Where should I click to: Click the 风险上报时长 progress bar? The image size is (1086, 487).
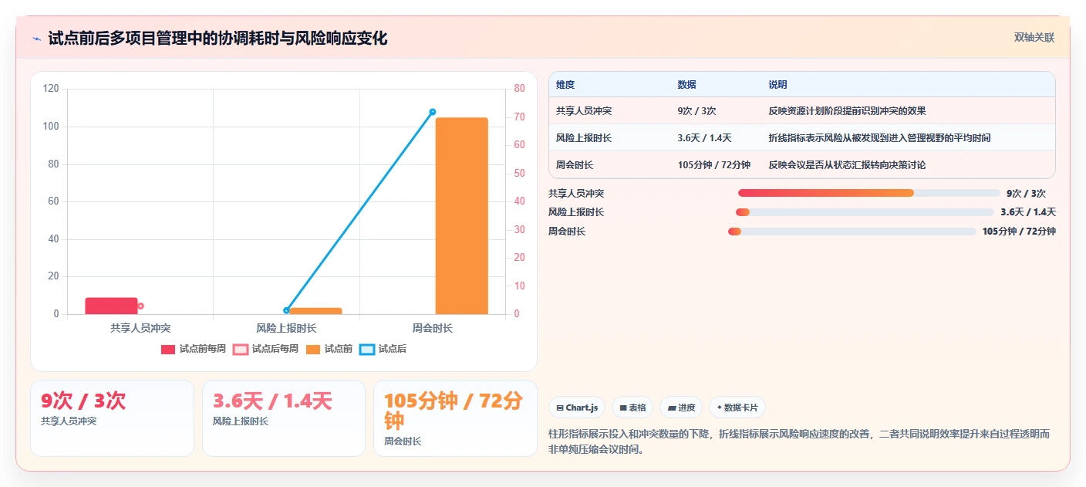click(x=865, y=212)
